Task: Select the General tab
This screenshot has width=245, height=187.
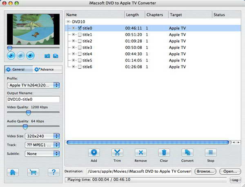Action: click(18, 70)
